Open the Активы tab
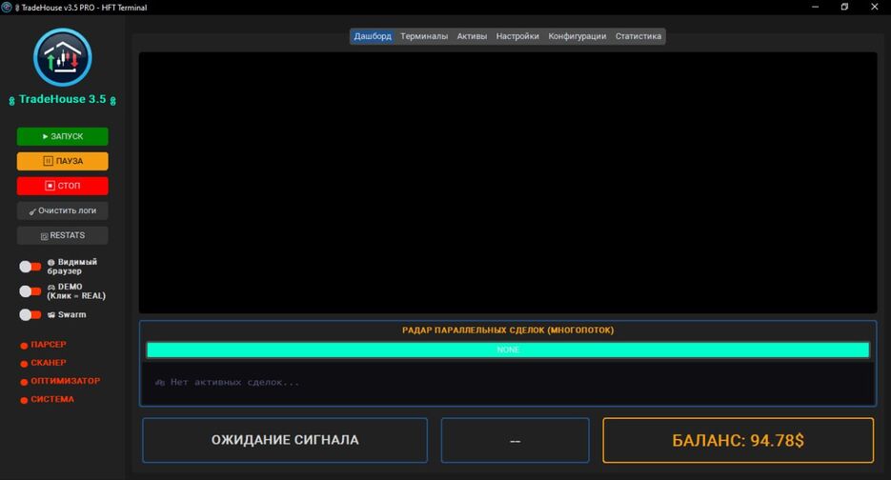 472,36
